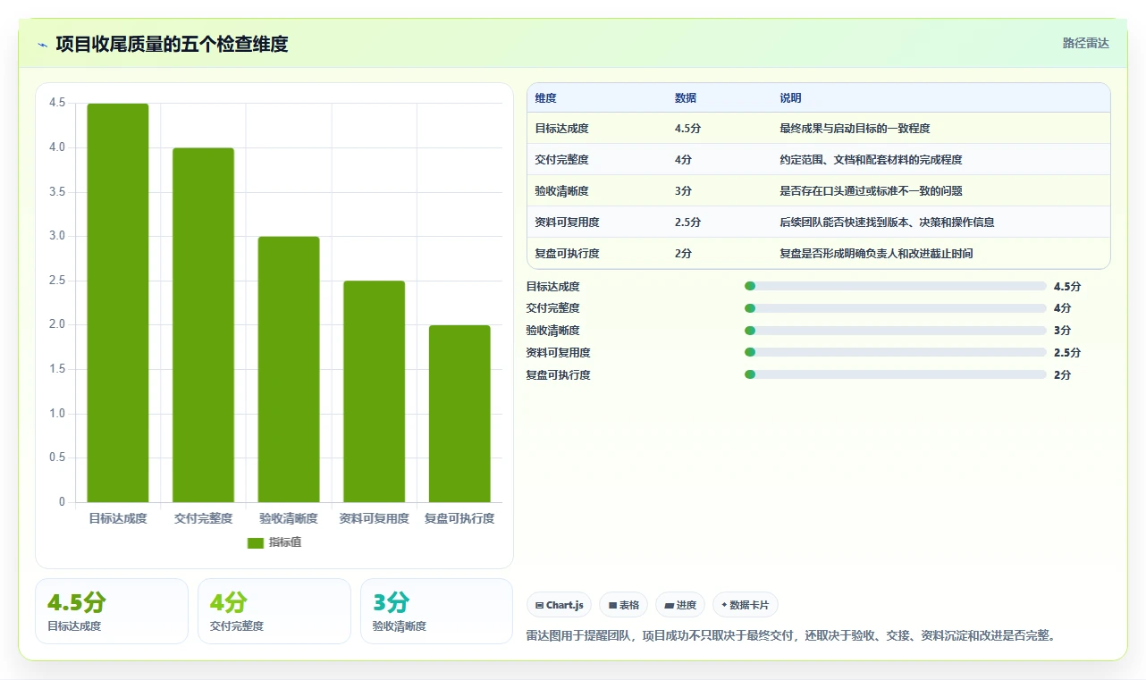Image resolution: width=1146 pixels, height=680 pixels.
Task: Click the 表格 tag chip
Action: click(x=623, y=605)
